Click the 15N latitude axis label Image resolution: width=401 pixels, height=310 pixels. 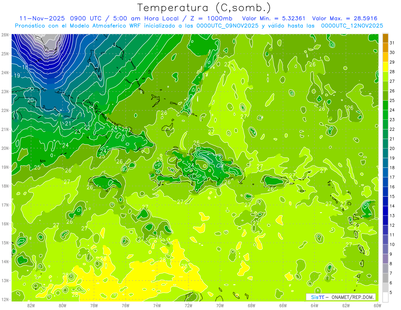point(5,243)
